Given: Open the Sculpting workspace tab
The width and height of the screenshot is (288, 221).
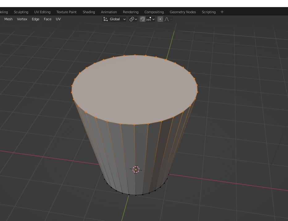Looking at the screenshot, I should 21,12.
